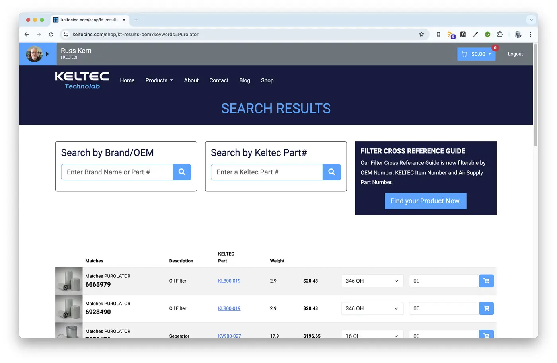Screen dimensions: 557x363
Task: Bookmark this page with the star icon
Action: coord(421,35)
